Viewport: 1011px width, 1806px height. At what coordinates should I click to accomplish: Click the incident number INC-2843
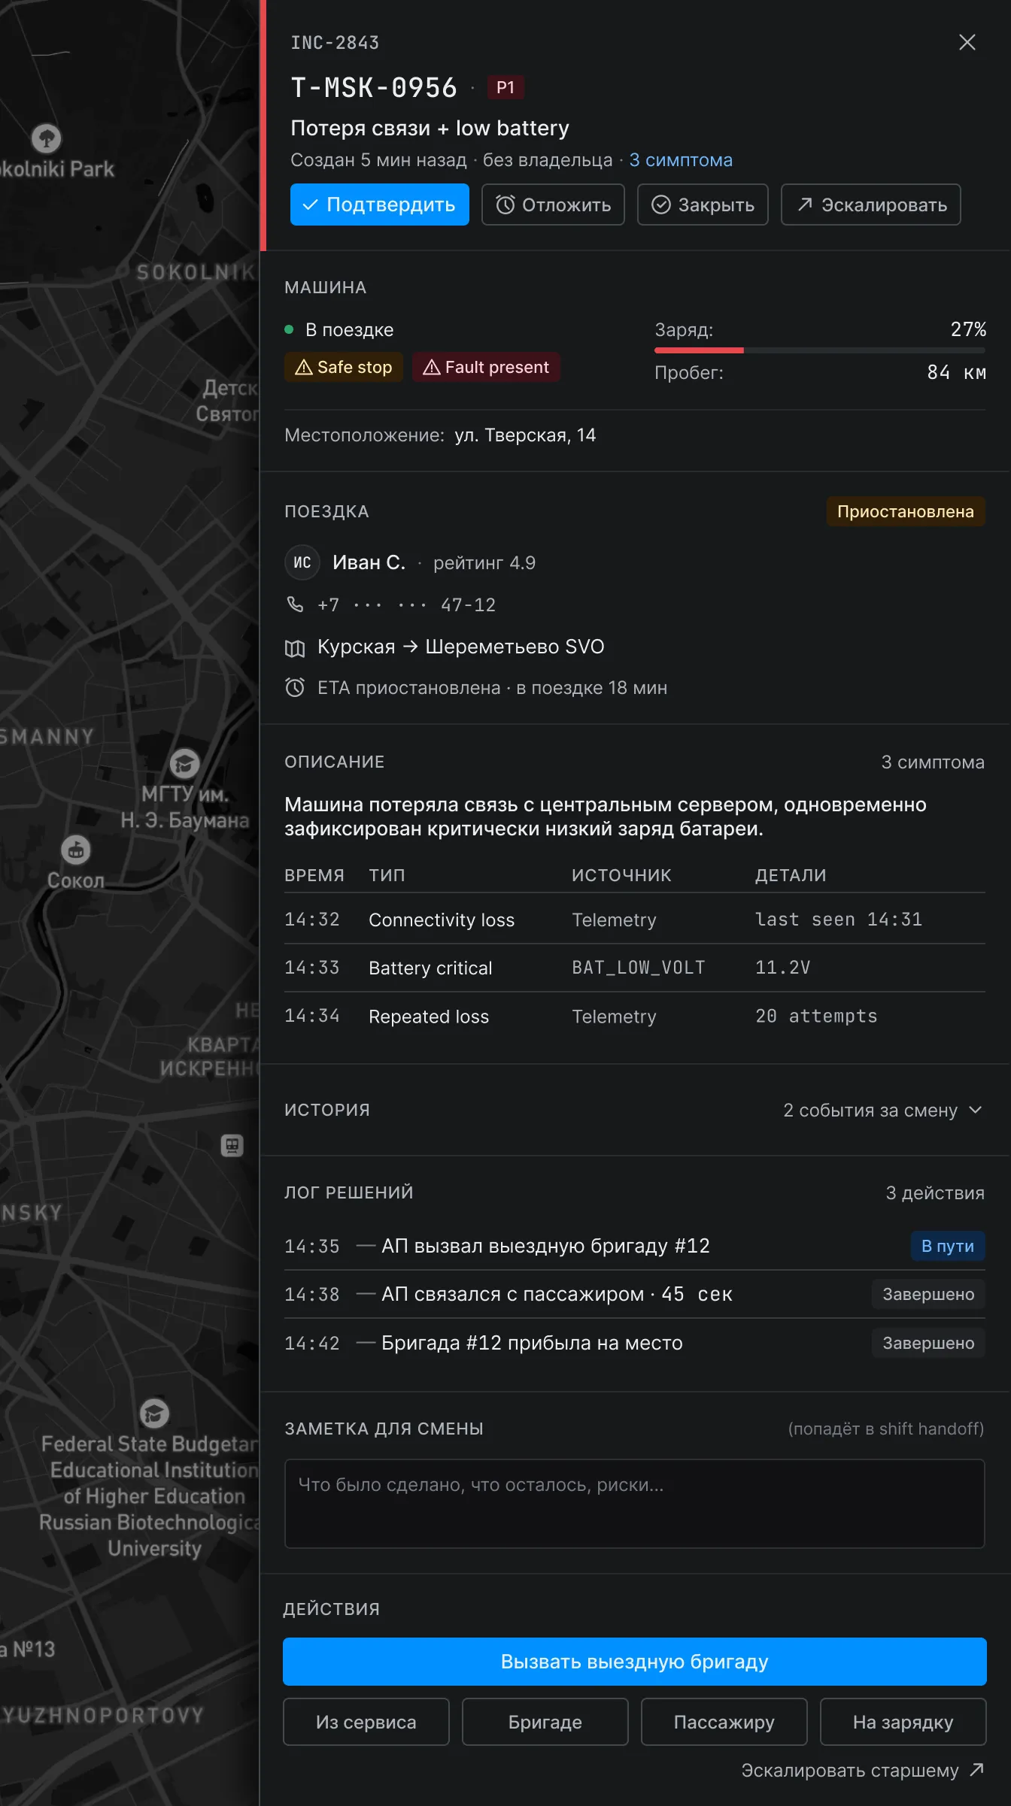(335, 43)
